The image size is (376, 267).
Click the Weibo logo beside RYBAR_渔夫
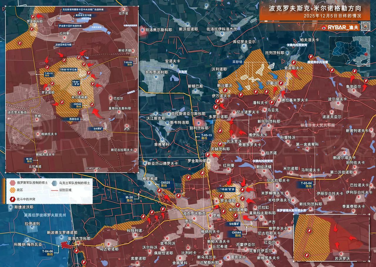pyautogui.click(x=324, y=27)
